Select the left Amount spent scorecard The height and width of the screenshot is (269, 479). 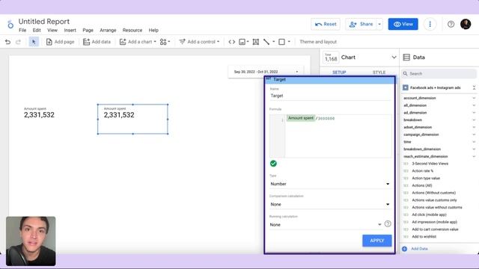click(x=39, y=113)
